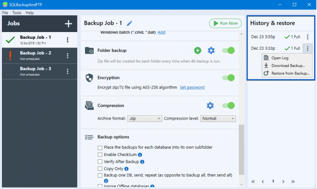Open the Set password link
This screenshot has height=189, width=317.
192,87
